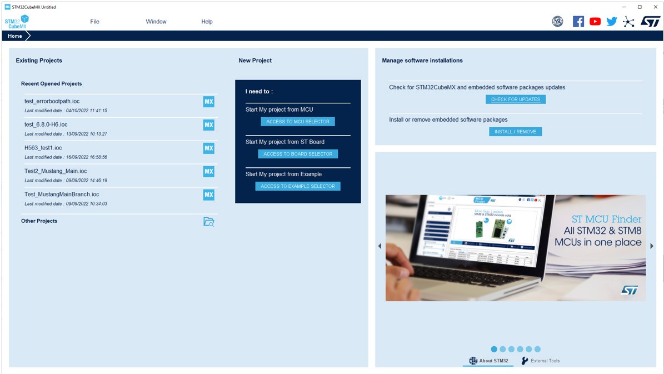Select first carousel page dot
This screenshot has width=664, height=374.
pos(494,350)
